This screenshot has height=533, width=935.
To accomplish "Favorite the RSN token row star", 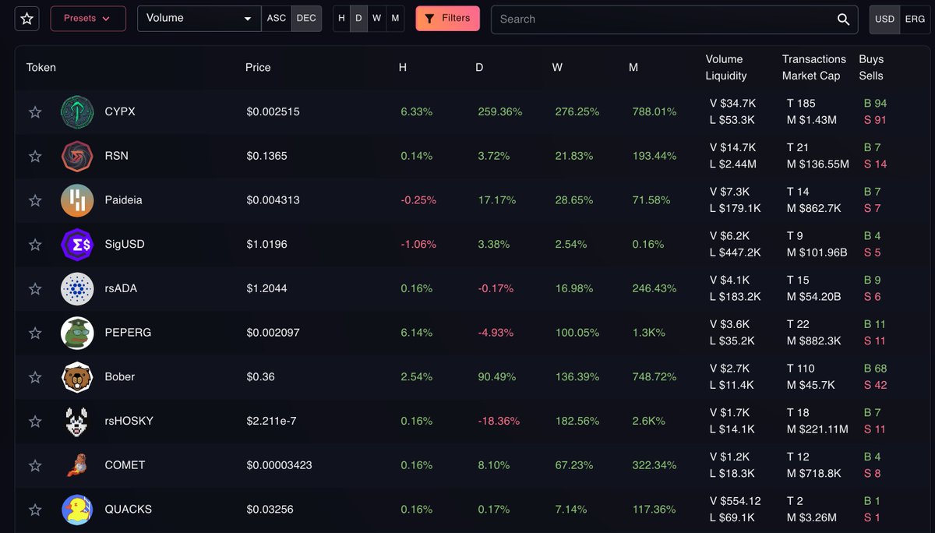I will 35,157.
